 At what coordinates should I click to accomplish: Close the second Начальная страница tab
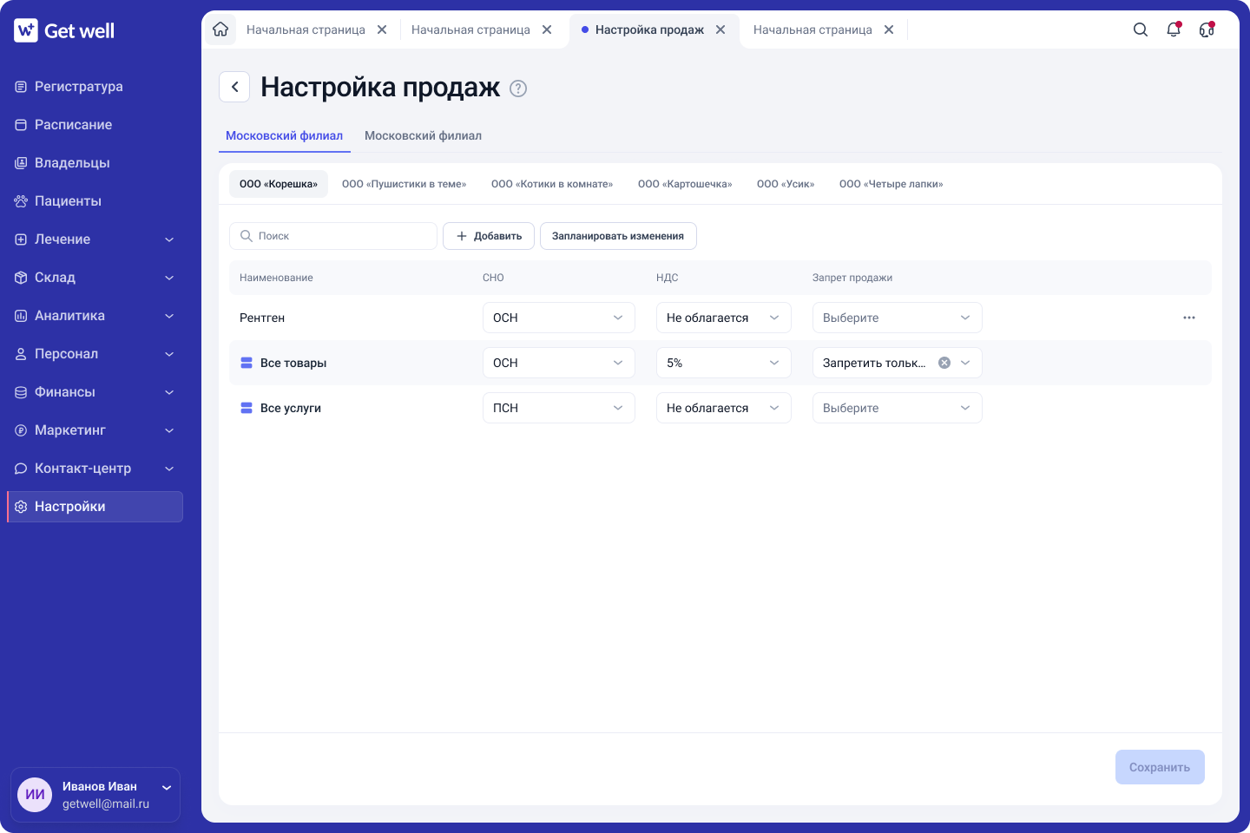547,30
